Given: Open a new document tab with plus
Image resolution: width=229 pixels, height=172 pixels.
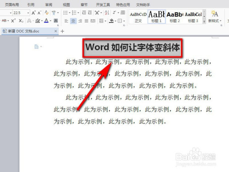Looking at the screenshot, I should 62,31.
